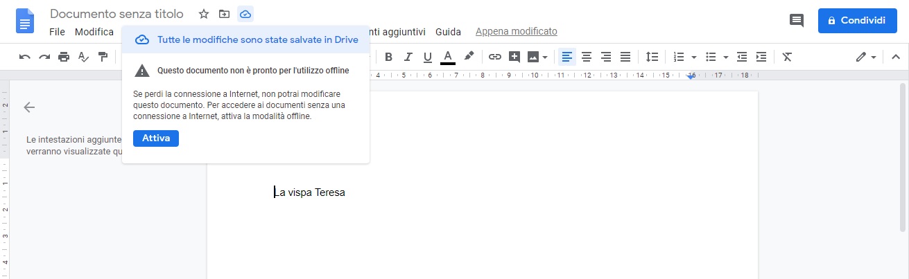Justify the text

point(625,57)
